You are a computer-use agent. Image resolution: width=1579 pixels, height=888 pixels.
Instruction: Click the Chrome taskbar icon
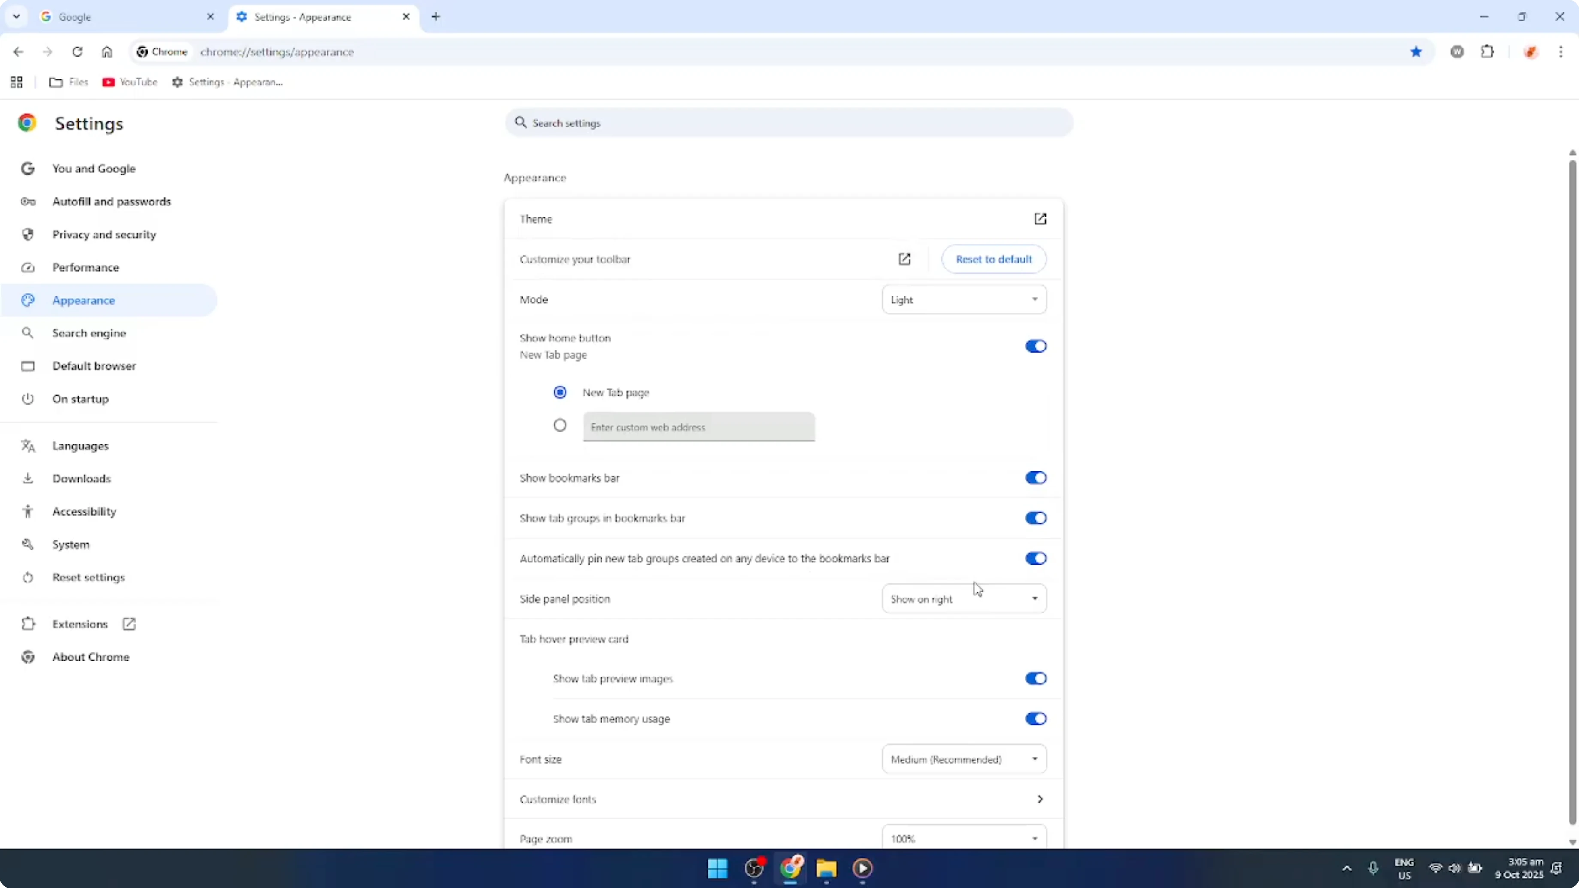pos(791,868)
